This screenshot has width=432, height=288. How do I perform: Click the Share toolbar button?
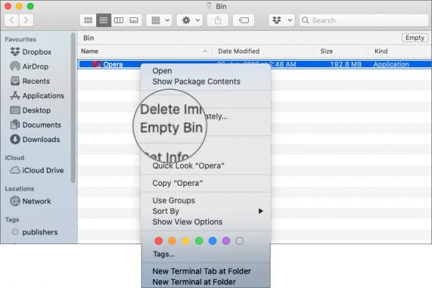point(218,21)
